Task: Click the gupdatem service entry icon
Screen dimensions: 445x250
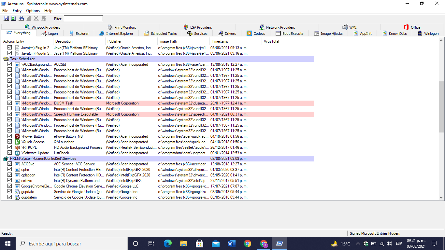Action: click(x=17, y=197)
